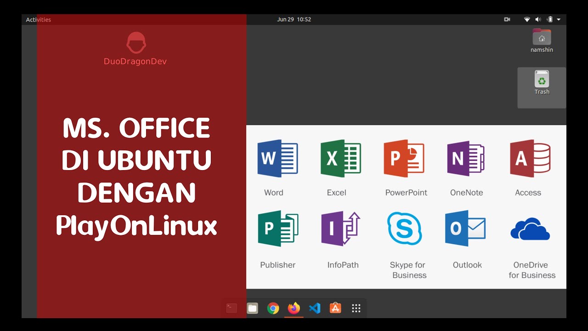Screen dimensions: 588x331
Task: Click the "DI UBUNTU" heading text
Action: coord(136,160)
